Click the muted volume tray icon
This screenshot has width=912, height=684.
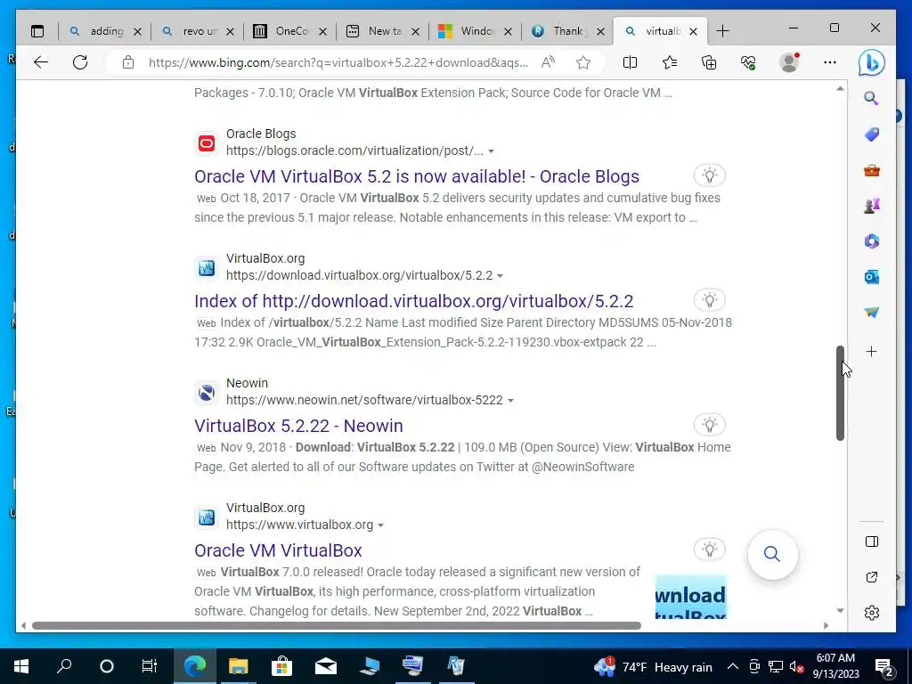point(796,666)
